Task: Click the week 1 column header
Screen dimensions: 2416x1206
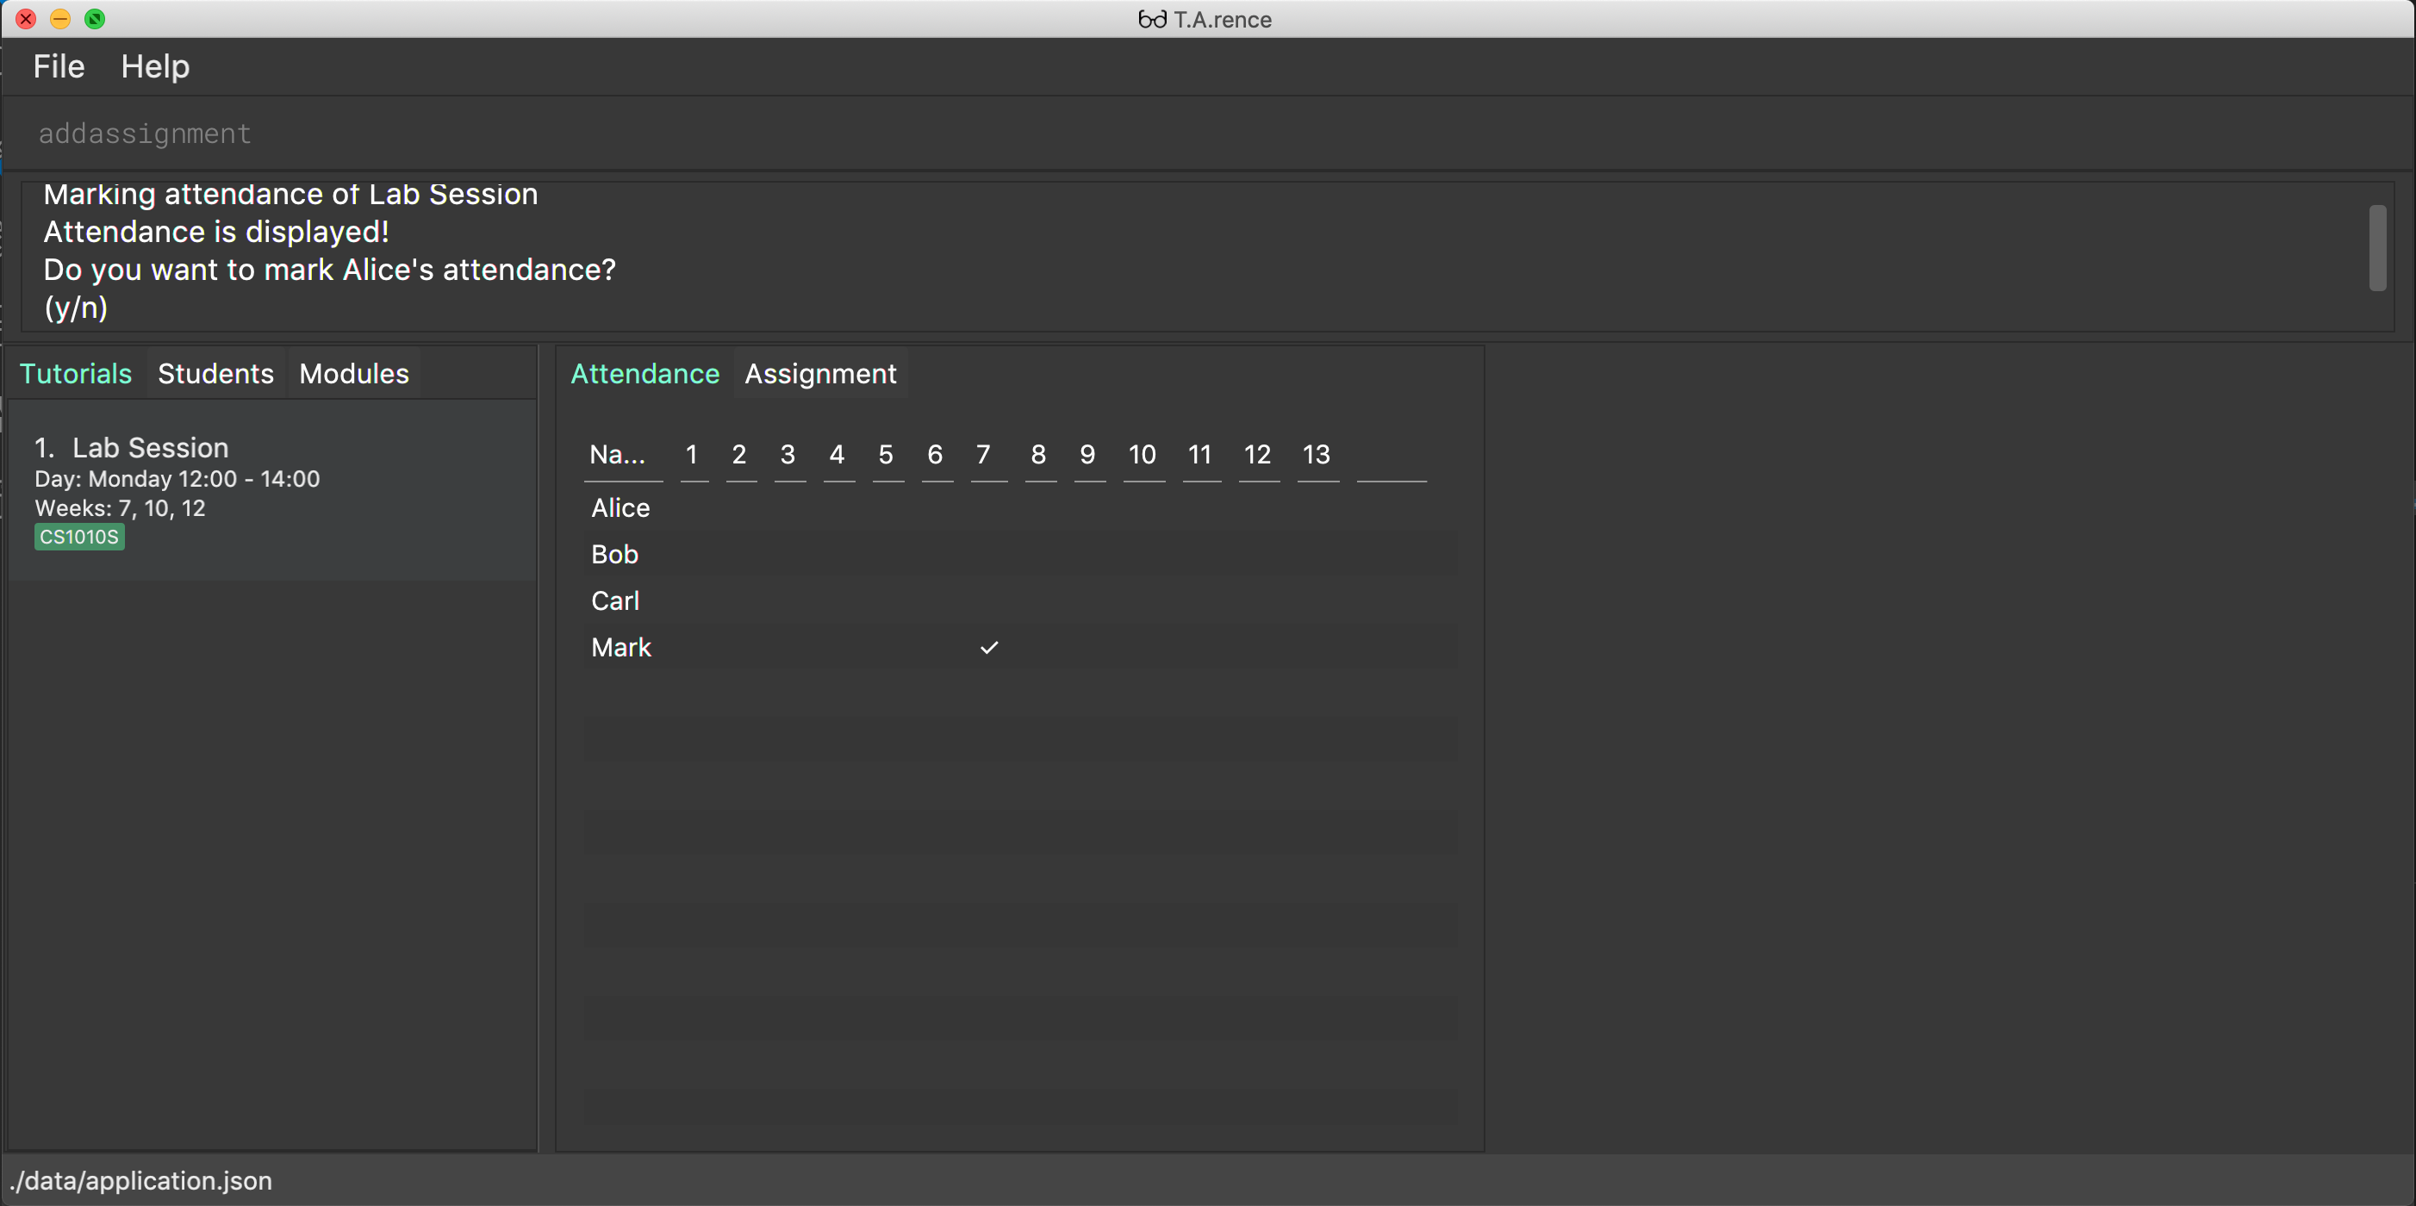Action: (x=693, y=455)
